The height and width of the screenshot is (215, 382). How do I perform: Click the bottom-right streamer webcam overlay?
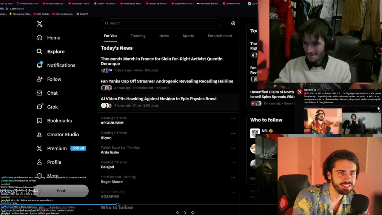(329, 176)
